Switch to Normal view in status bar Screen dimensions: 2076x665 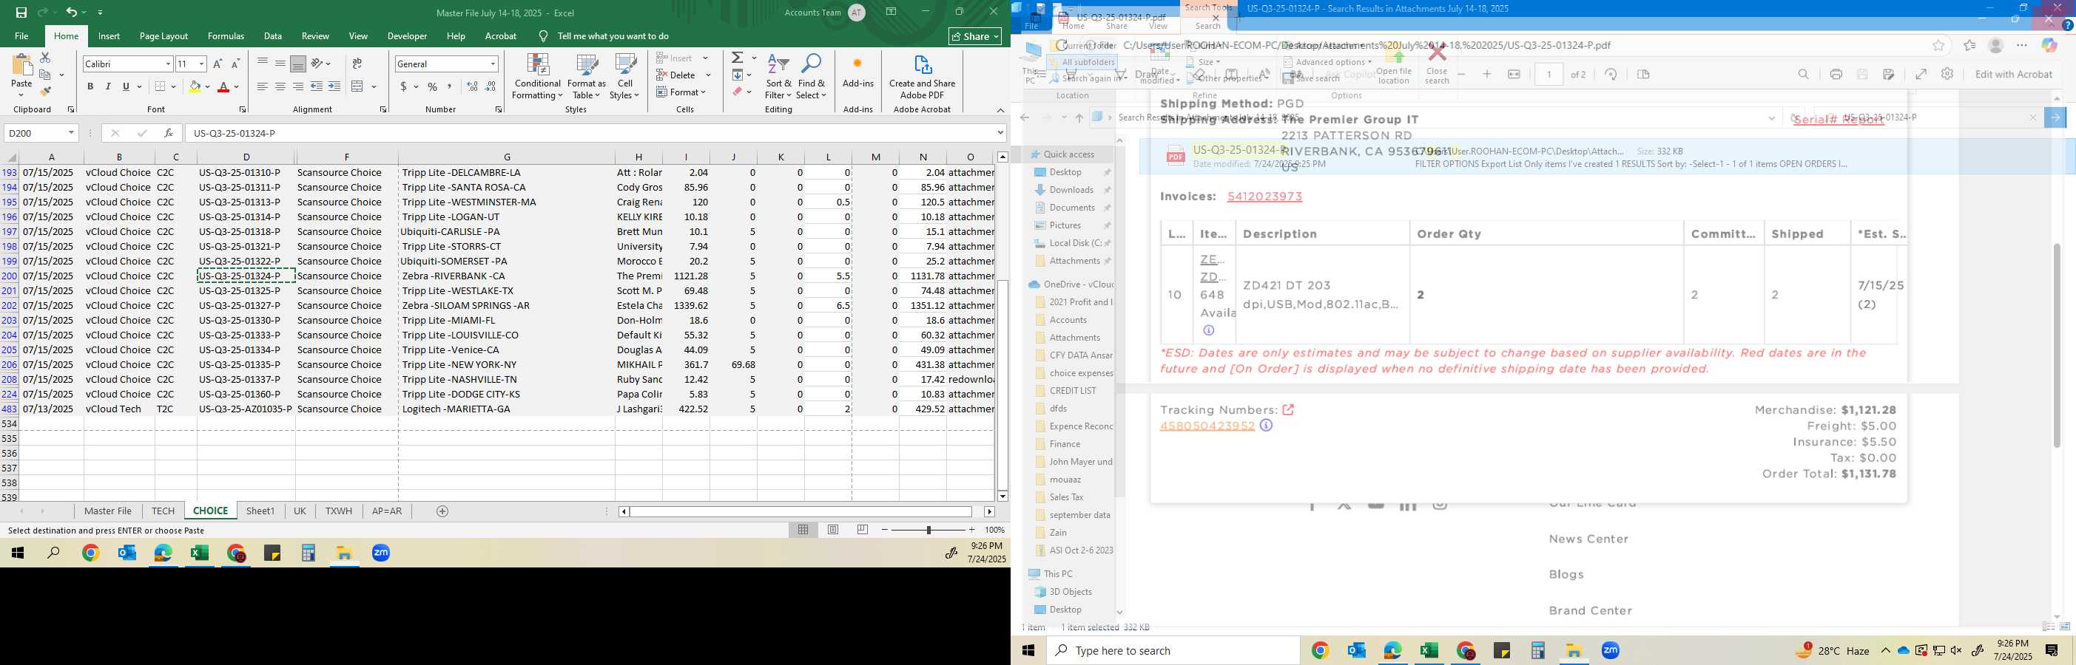click(803, 530)
